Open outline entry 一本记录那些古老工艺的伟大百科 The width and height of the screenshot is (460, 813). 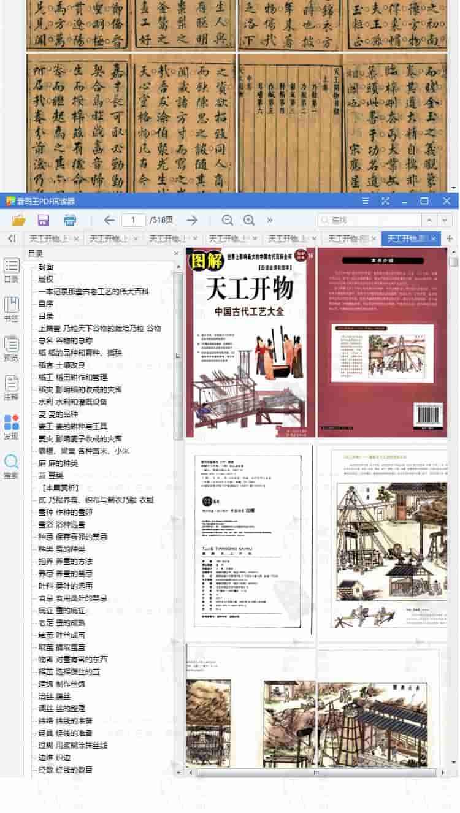point(93,291)
